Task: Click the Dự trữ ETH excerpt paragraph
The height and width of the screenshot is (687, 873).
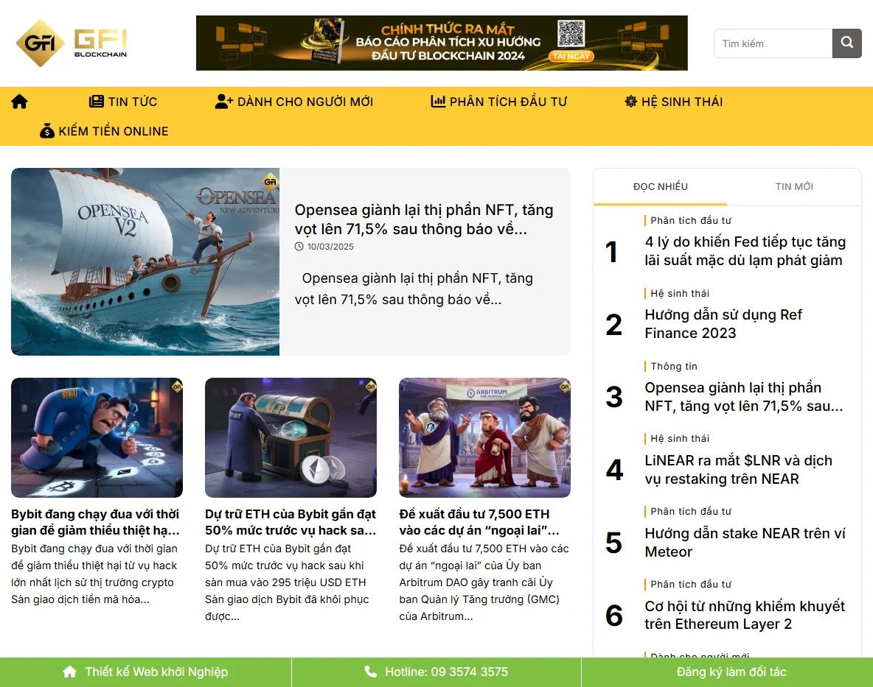Action: 287,582
